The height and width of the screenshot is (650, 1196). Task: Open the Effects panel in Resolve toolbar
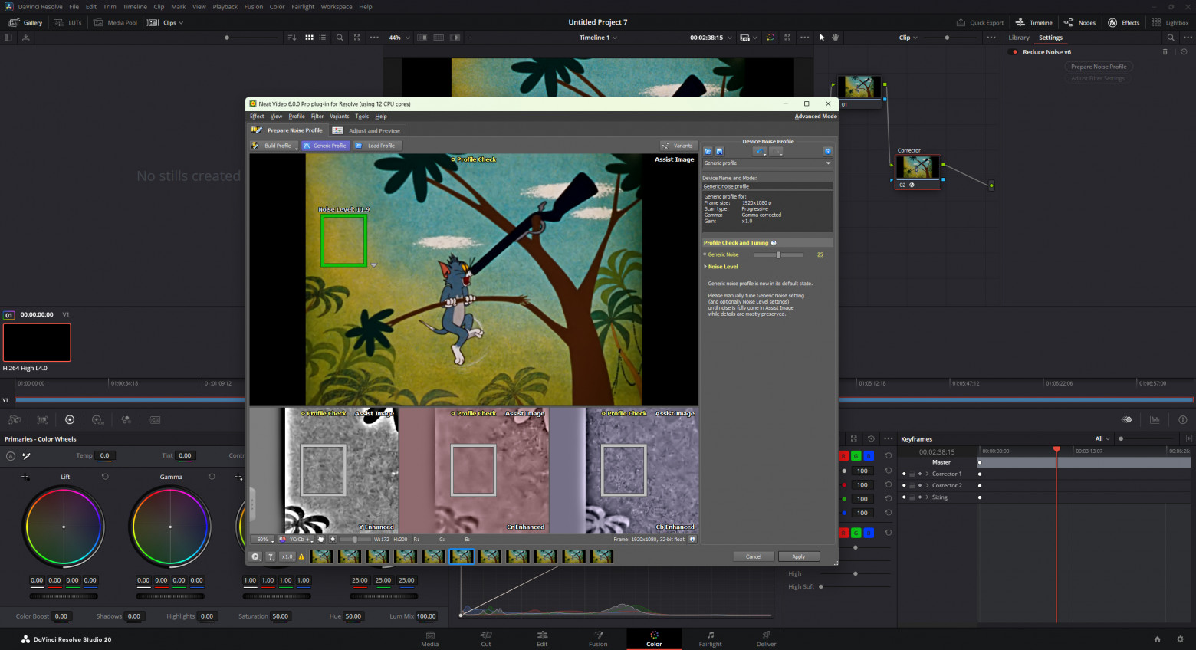(x=1123, y=22)
